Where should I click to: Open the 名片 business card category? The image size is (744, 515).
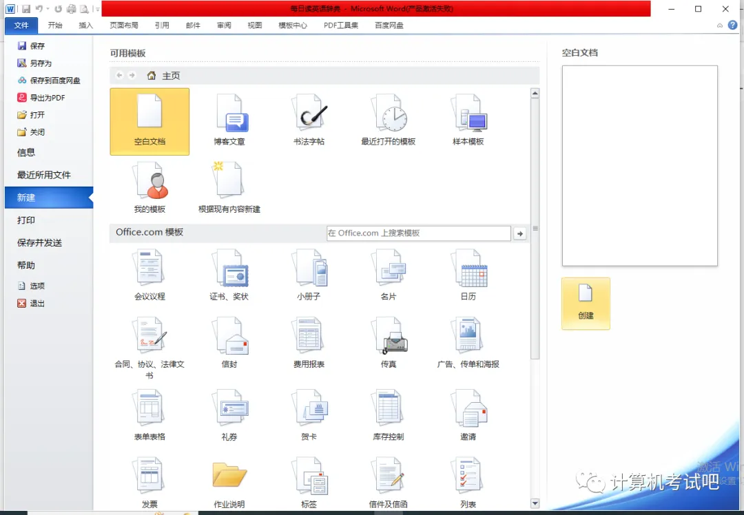[x=388, y=275]
